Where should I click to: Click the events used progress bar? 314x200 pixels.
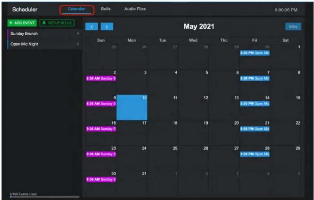45,197
